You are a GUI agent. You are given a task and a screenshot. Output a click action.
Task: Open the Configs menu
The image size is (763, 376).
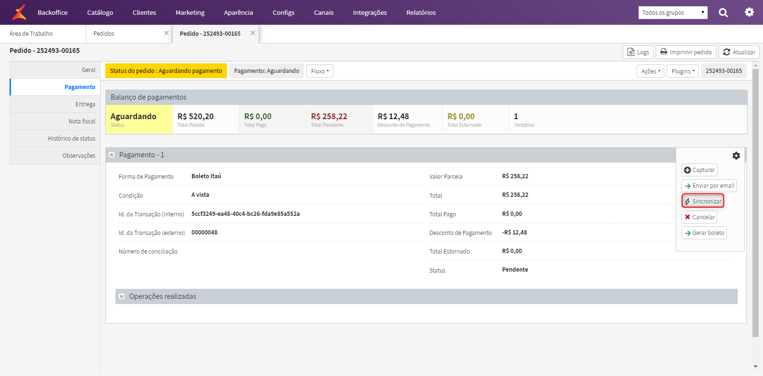tap(284, 12)
